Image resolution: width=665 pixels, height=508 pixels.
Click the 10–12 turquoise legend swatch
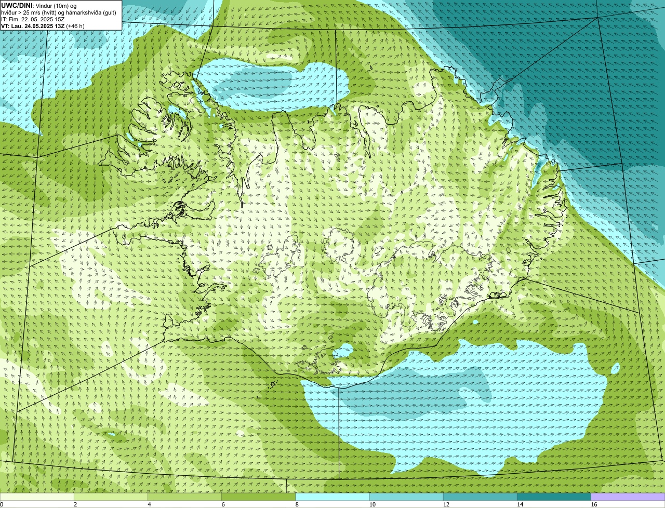[406, 497]
